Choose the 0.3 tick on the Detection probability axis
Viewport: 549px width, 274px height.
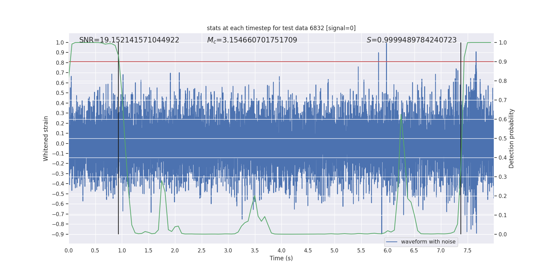503,177
